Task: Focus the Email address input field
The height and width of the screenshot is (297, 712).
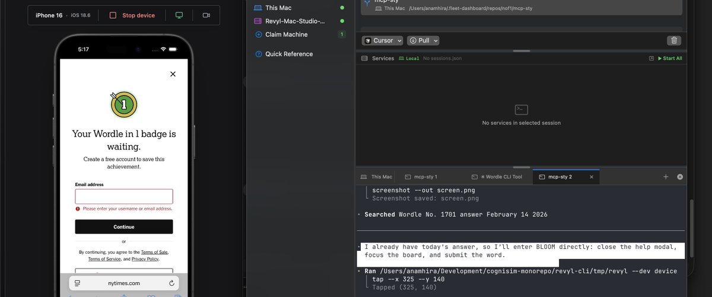Action: [124, 197]
